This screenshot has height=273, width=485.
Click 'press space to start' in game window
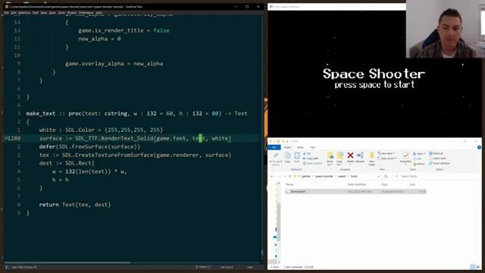[374, 84]
